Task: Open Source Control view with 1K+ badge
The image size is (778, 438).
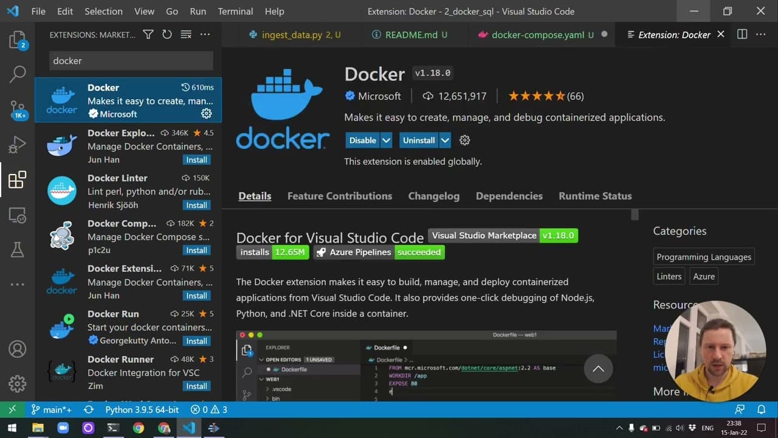Action: tap(18, 110)
